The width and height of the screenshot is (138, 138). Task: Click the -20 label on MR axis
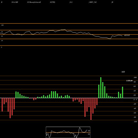(135, 104)
